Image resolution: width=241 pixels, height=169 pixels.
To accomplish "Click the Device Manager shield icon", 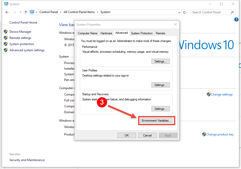I will [6, 32].
